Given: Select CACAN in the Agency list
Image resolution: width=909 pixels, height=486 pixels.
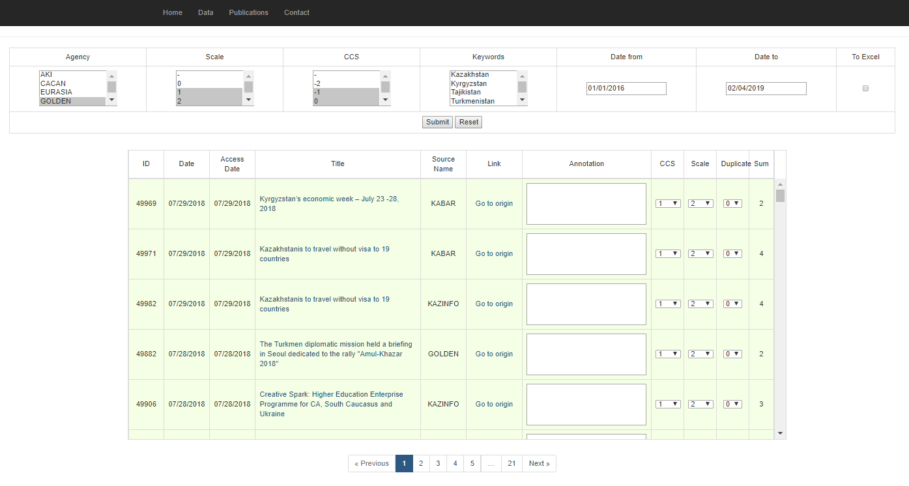Looking at the screenshot, I should click(72, 83).
